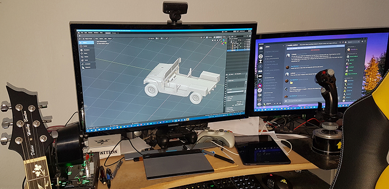The width and height of the screenshot is (389, 189).
Task: Open Discord home icon in server list
Action: (x=261, y=48)
